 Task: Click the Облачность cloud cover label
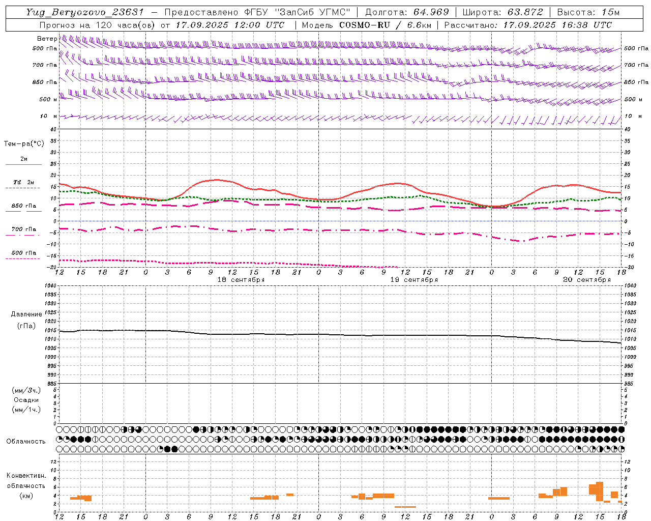pyautogui.click(x=26, y=442)
